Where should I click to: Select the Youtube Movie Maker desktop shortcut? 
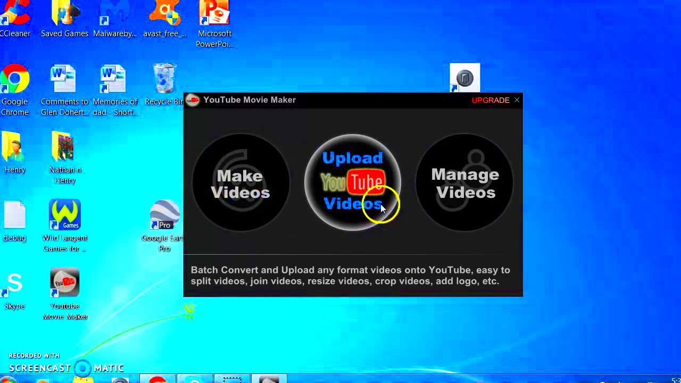coord(65,294)
